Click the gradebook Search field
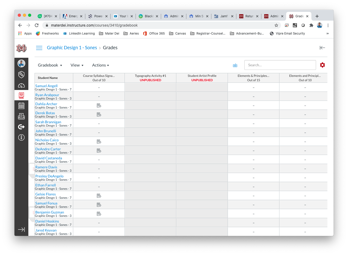 (x=280, y=65)
